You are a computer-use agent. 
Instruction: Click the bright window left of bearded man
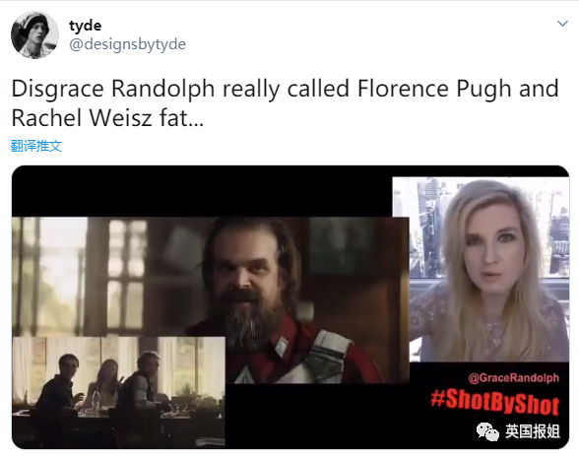(x=57, y=266)
